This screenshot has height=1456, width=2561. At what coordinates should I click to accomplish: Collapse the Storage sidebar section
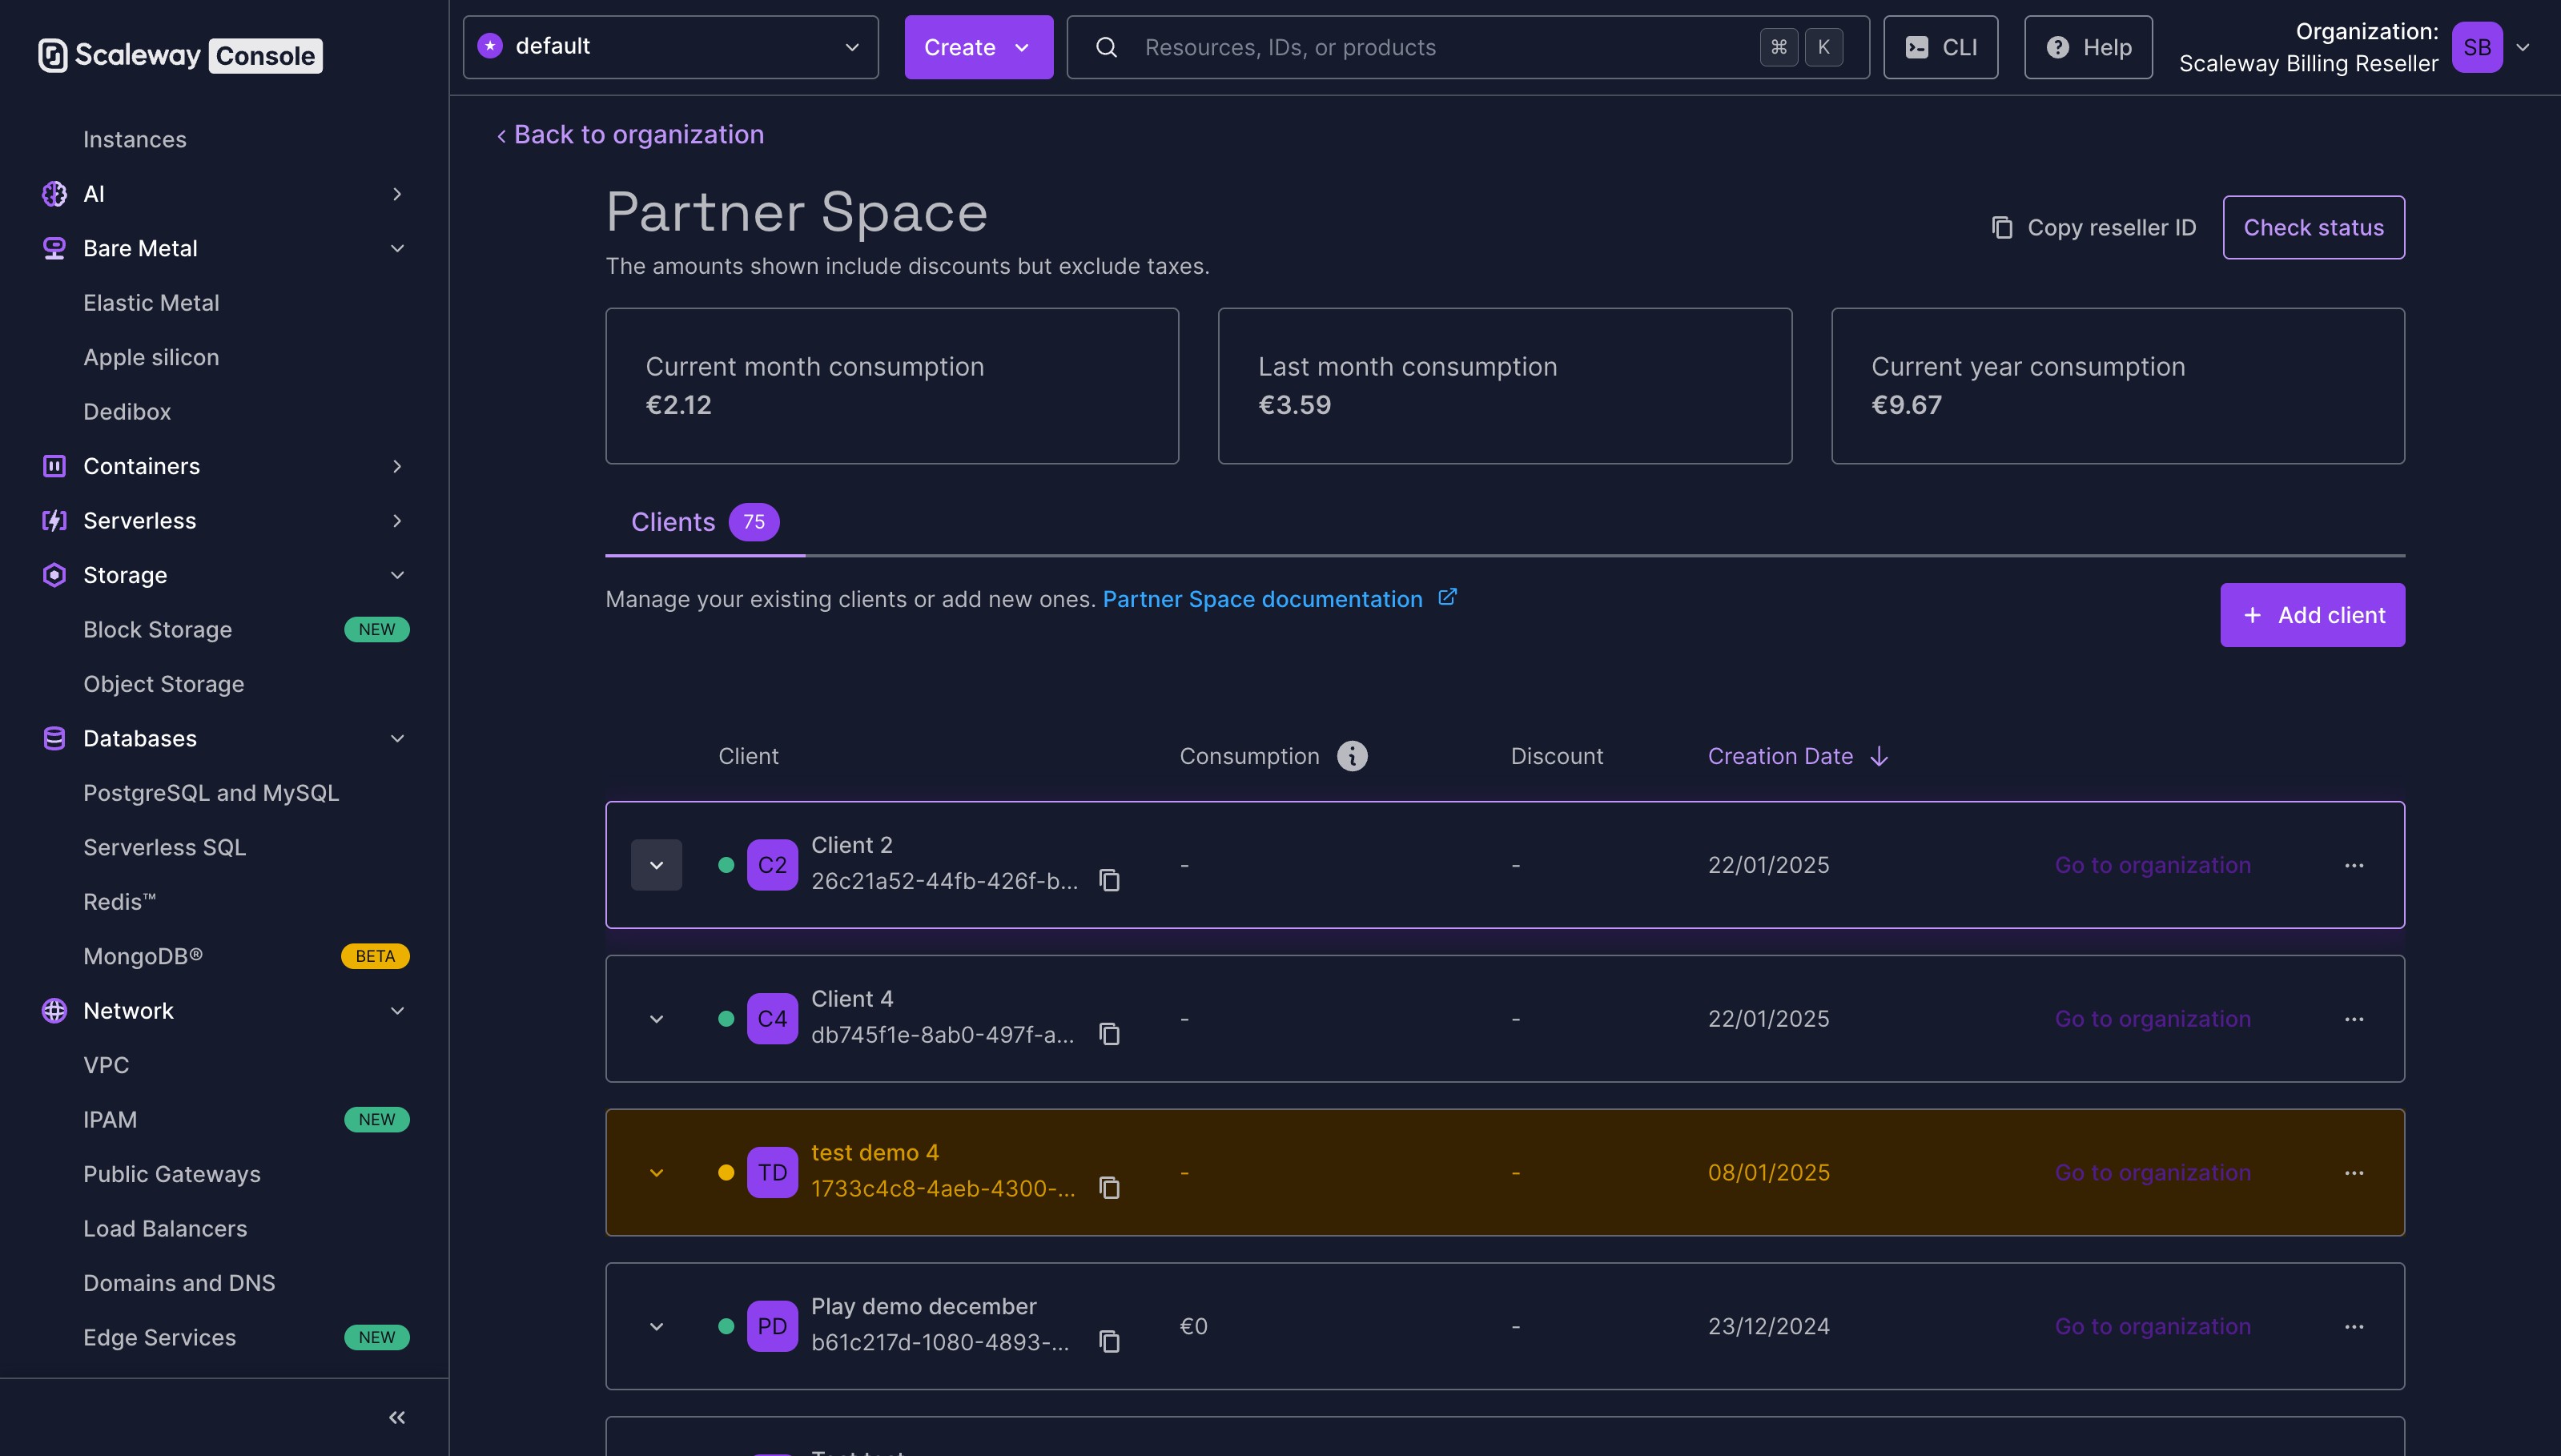(397, 575)
